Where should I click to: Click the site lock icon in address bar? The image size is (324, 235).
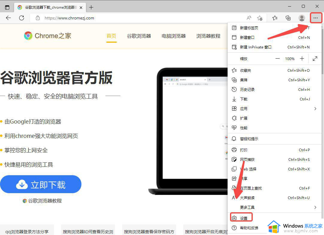pos(38,18)
